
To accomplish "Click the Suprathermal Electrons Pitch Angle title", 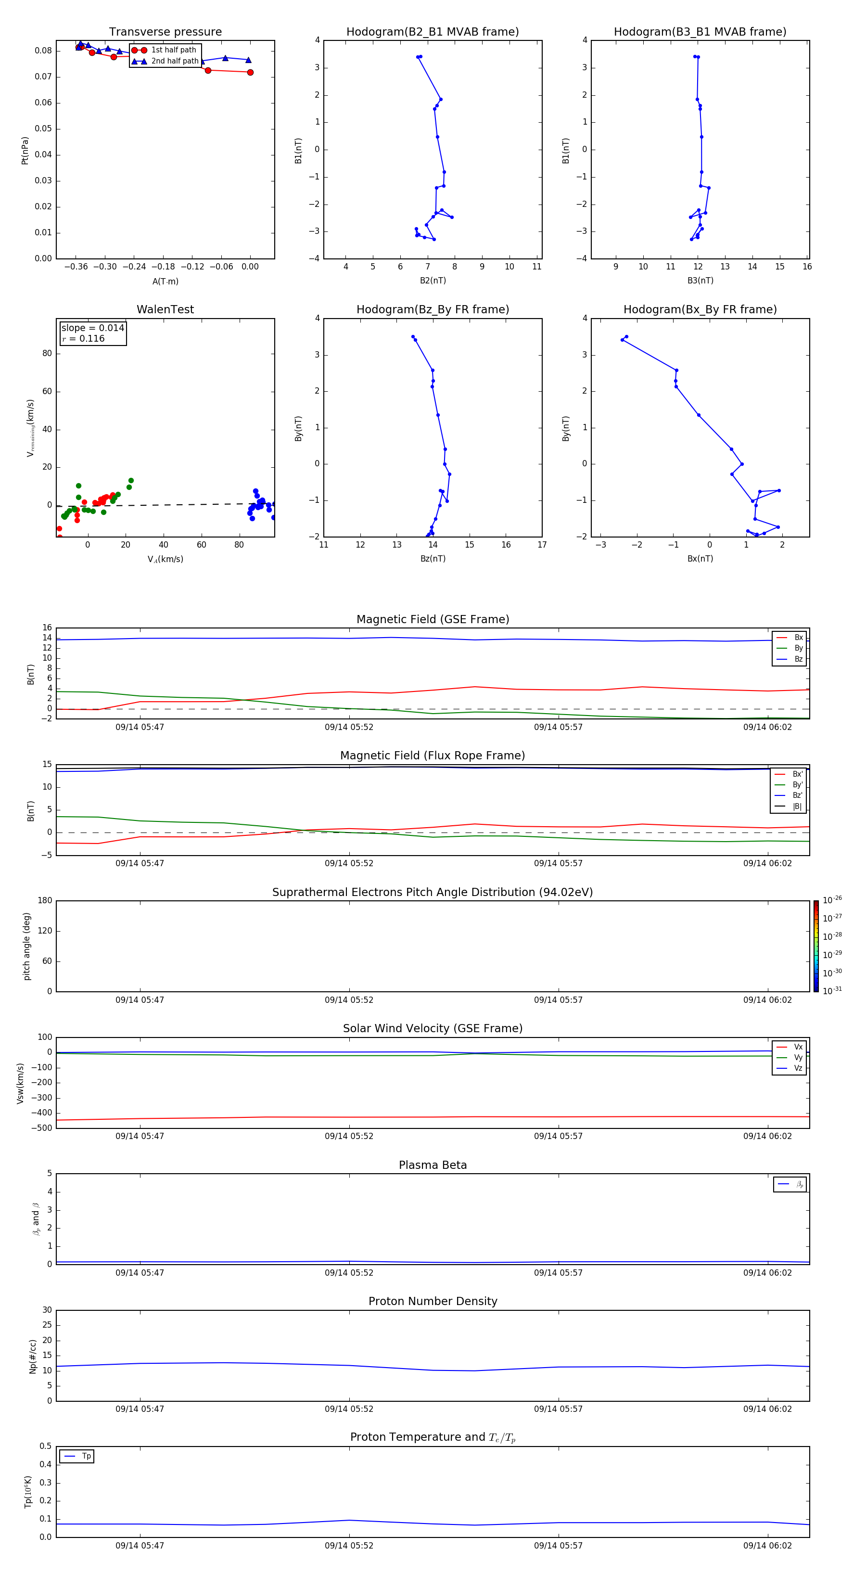I will coord(433,892).
